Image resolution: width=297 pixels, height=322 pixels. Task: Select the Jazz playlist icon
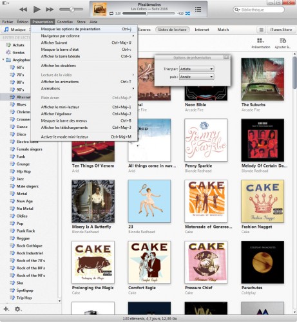click(12, 179)
